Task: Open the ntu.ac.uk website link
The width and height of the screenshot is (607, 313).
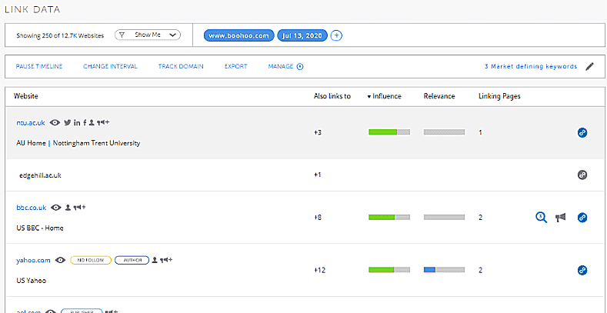Action: click(x=31, y=122)
